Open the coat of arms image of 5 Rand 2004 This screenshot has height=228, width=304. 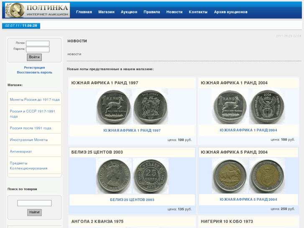(267, 176)
